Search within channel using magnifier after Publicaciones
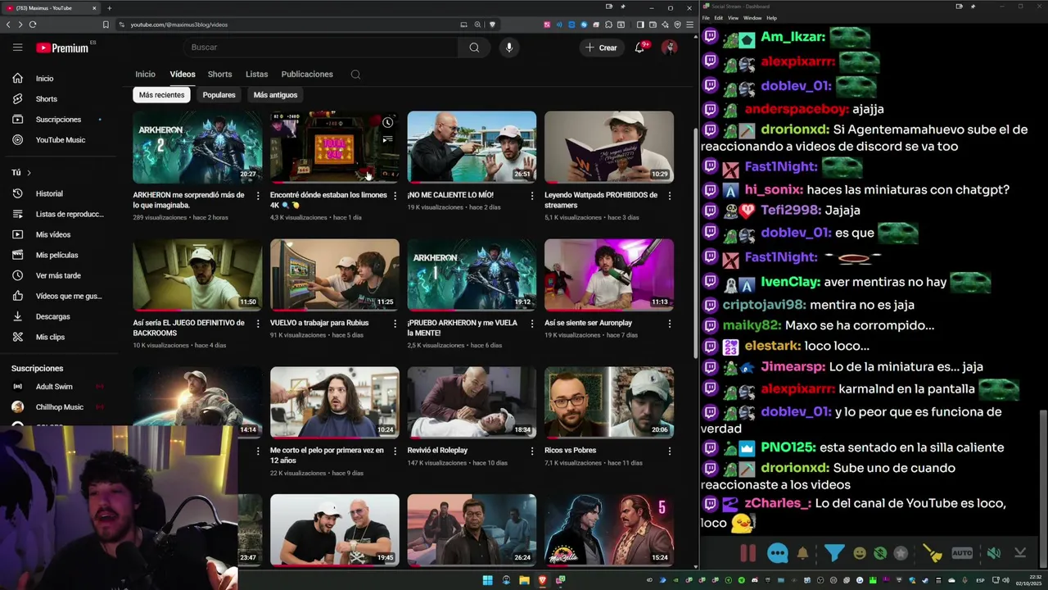 click(355, 75)
